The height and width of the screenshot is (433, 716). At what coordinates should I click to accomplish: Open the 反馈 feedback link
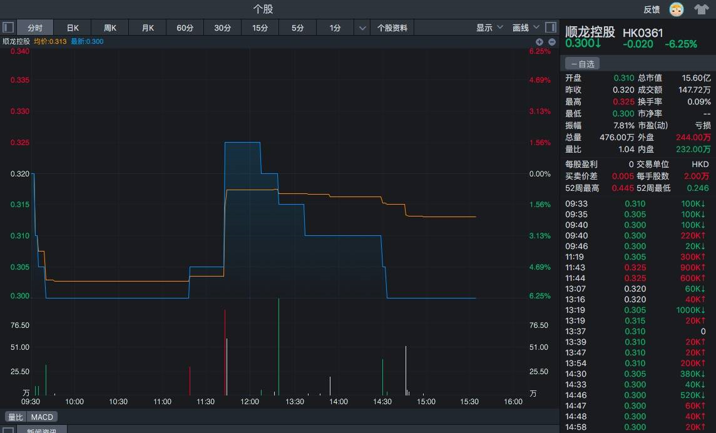click(x=652, y=9)
